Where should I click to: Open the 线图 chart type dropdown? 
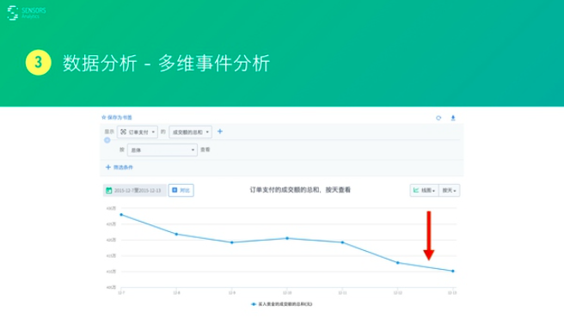point(424,190)
